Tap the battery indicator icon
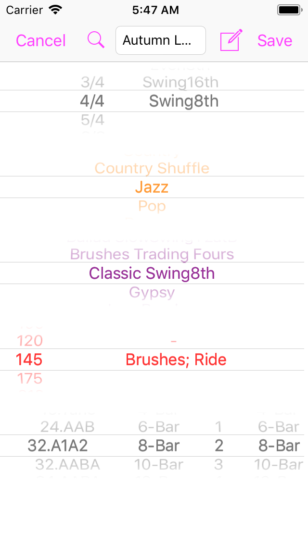The width and height of the screenshot is (308, 546). (x=289, y=10)
